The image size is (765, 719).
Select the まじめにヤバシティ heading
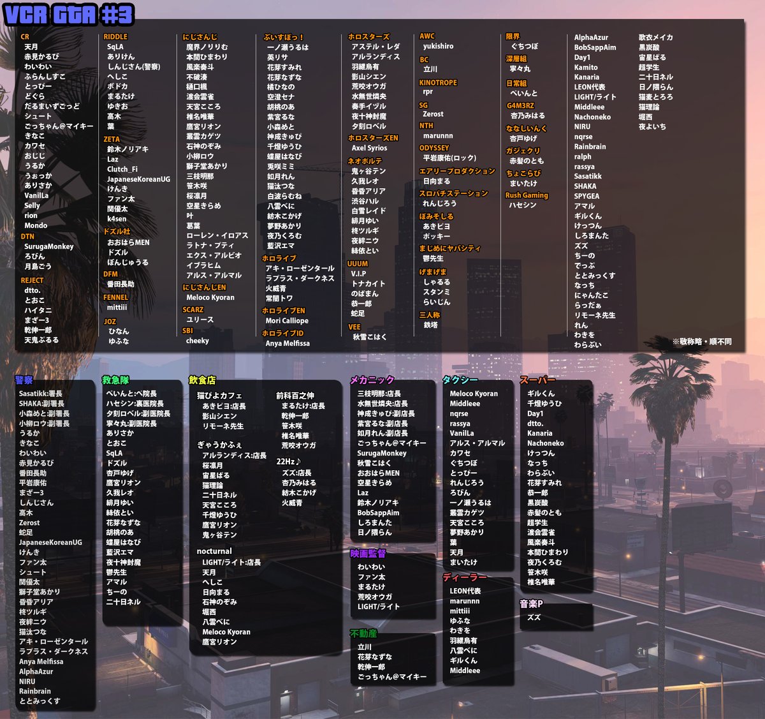point(450,248)
